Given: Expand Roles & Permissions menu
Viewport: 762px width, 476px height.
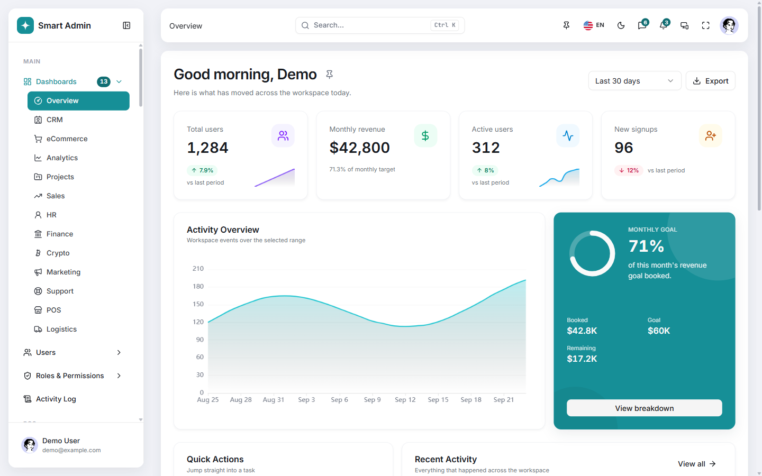Looking at the screenshot, I should [73, 376].
